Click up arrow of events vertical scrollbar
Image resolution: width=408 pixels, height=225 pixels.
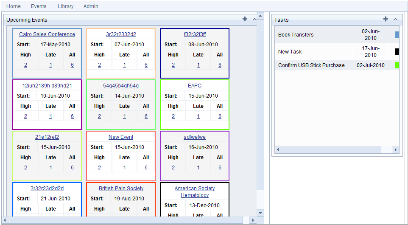[260, 16]
